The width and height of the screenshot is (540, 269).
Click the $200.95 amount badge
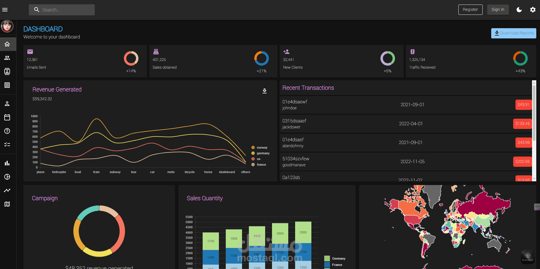[522, 161]
